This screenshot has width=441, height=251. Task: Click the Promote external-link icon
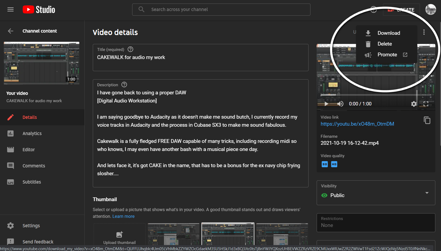click(x=405, y=55)
